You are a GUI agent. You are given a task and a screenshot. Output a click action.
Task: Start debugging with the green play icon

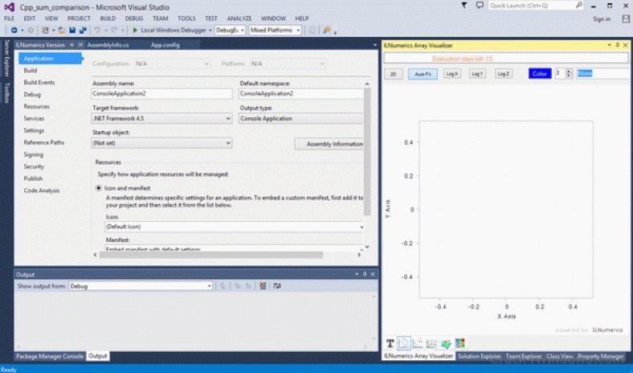(135, 31)
